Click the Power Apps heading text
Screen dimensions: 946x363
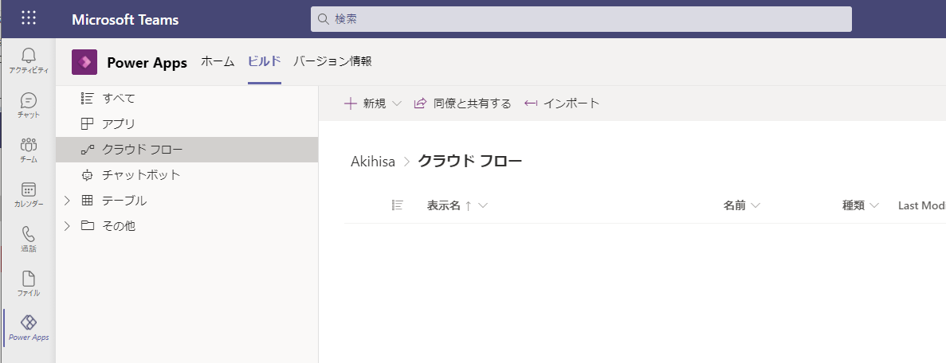tap(147, 63)
